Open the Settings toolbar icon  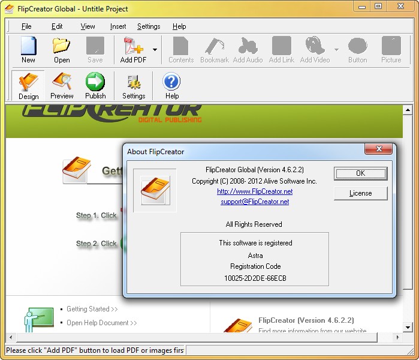134,86
